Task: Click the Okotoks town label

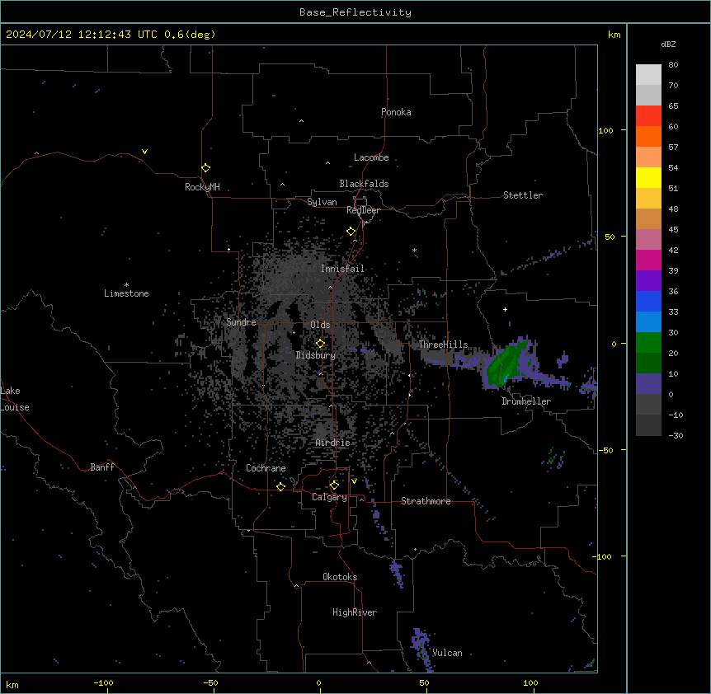Action: [340, 577]
